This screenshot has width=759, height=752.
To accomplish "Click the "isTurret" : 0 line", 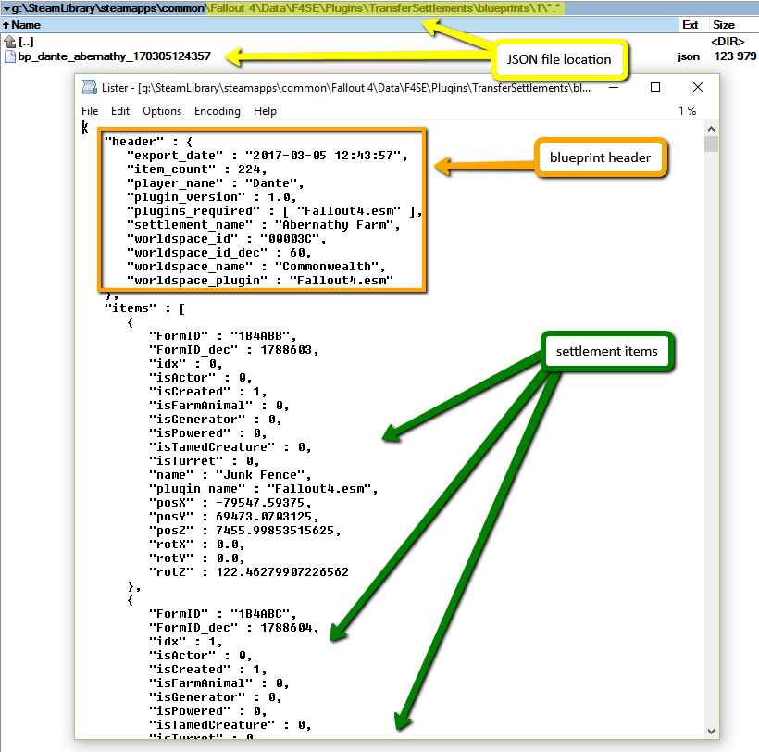I will tap(205, 461).
